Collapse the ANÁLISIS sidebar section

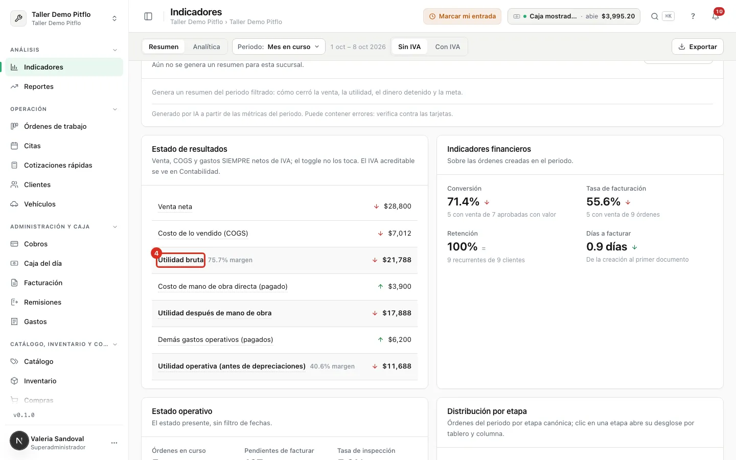point(115,50)
